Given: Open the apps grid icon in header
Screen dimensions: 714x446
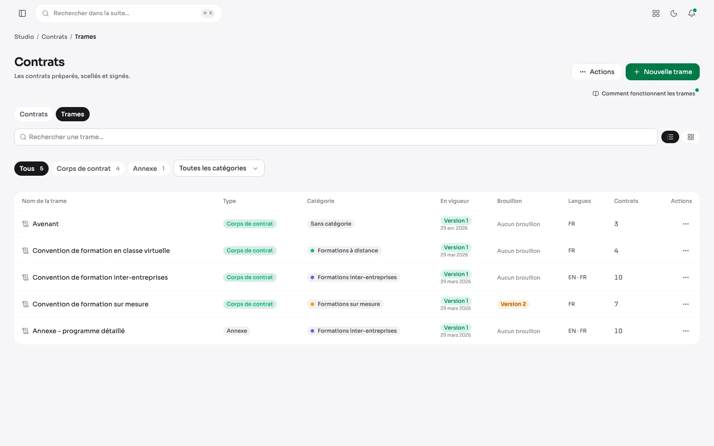Looking at the screenshot, I should coord(656,13).
